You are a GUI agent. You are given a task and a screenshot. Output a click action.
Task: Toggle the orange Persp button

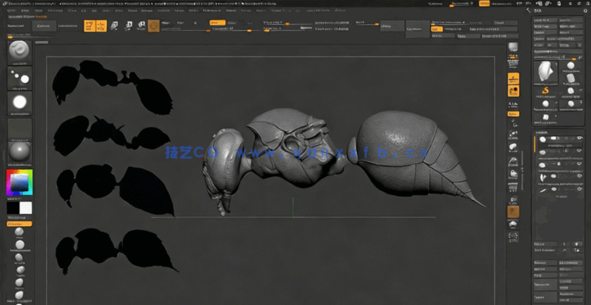513,78
